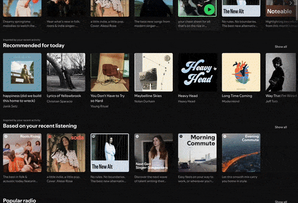Open The New Alt playlist in recent listening
Image resolution: width=298 pixels, height=203 pixels.
pyautogui.click(x=109, y=153)
